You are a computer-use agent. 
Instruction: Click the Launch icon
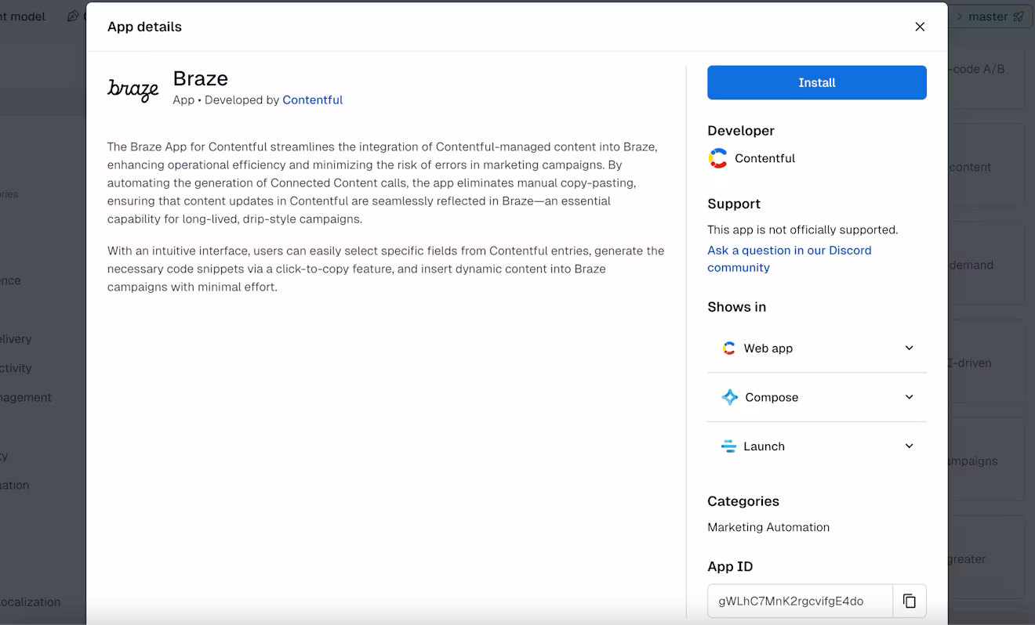pyautogui.click(x=728, y=446)
